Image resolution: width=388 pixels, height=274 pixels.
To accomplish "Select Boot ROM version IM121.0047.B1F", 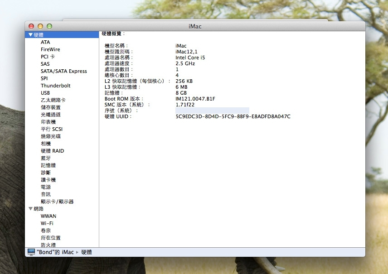I will (x=195, y=99).
